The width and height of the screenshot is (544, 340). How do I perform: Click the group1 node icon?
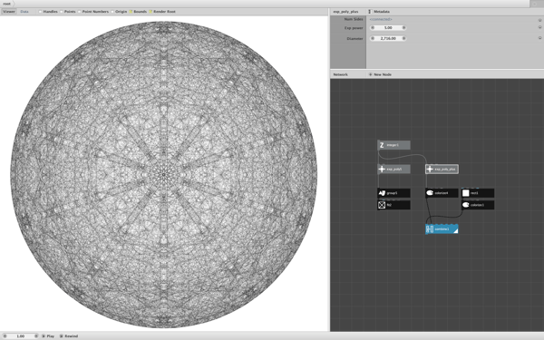pos(382,193)
